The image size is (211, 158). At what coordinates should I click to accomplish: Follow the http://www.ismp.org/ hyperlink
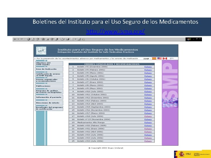[x=115, y=31]
